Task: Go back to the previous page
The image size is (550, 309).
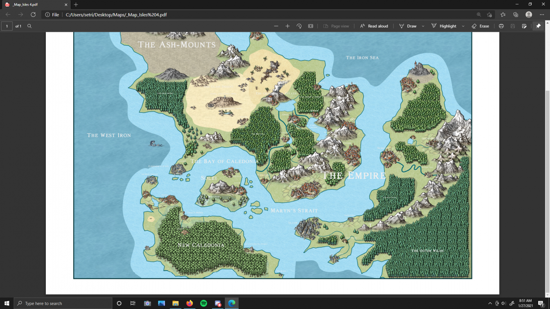Action: click(8, 15)
